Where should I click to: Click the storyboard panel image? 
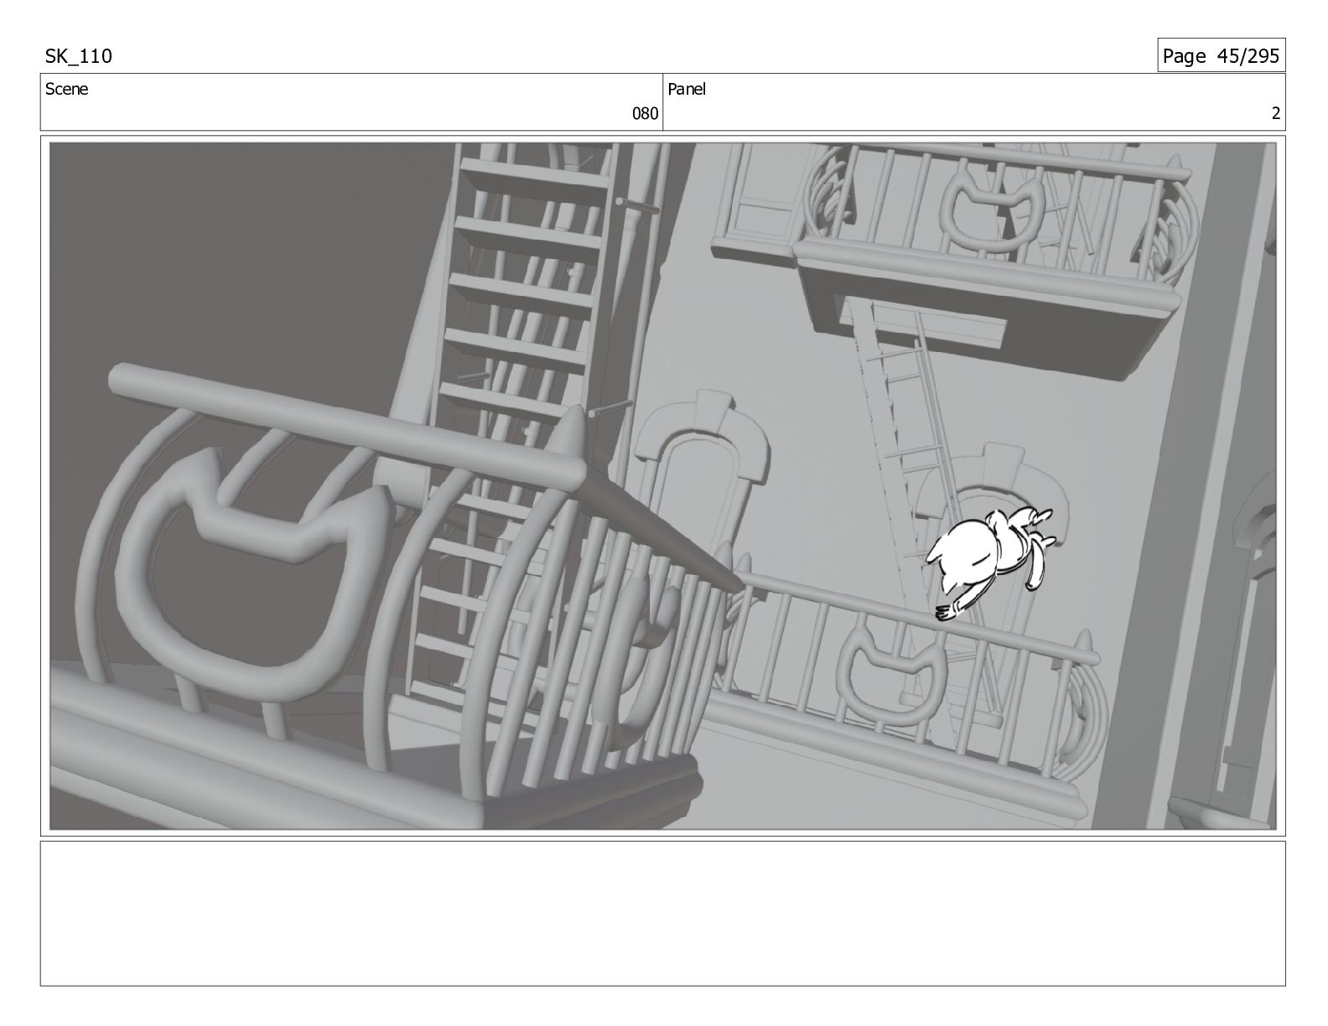[x=662, y=485]
